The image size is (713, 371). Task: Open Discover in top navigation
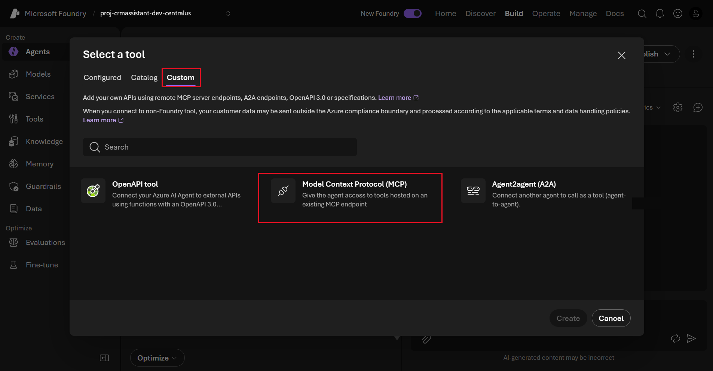(480, 13)
